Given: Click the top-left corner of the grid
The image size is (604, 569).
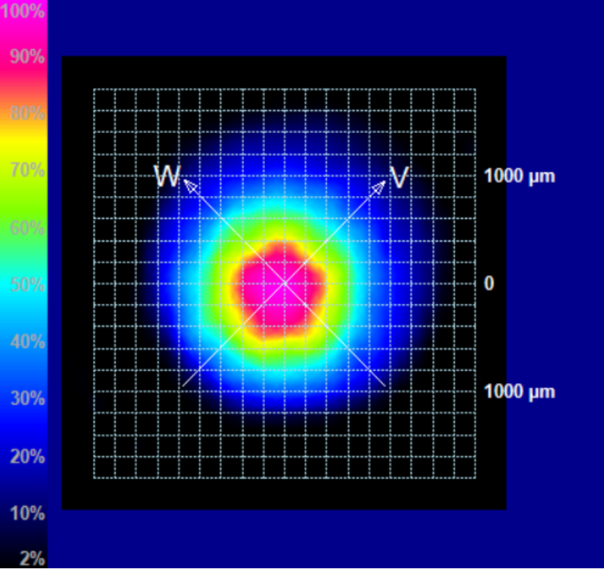Looking at the screenshot, I should [x=94, y=90].
